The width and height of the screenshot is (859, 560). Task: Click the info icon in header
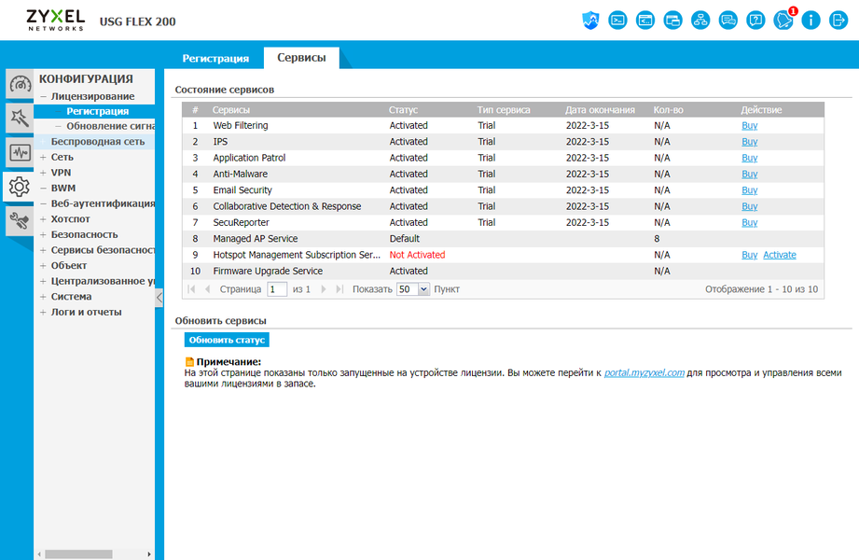coord(811,21)
